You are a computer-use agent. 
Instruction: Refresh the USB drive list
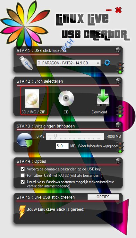(107, 63)
